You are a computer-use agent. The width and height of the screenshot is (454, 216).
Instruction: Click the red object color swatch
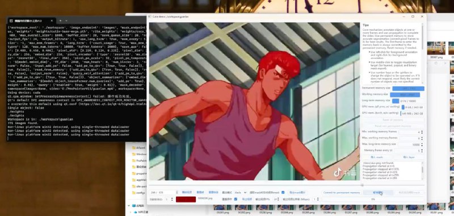coord(186,200)
